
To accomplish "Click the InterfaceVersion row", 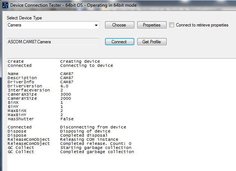I will point(35,90).
